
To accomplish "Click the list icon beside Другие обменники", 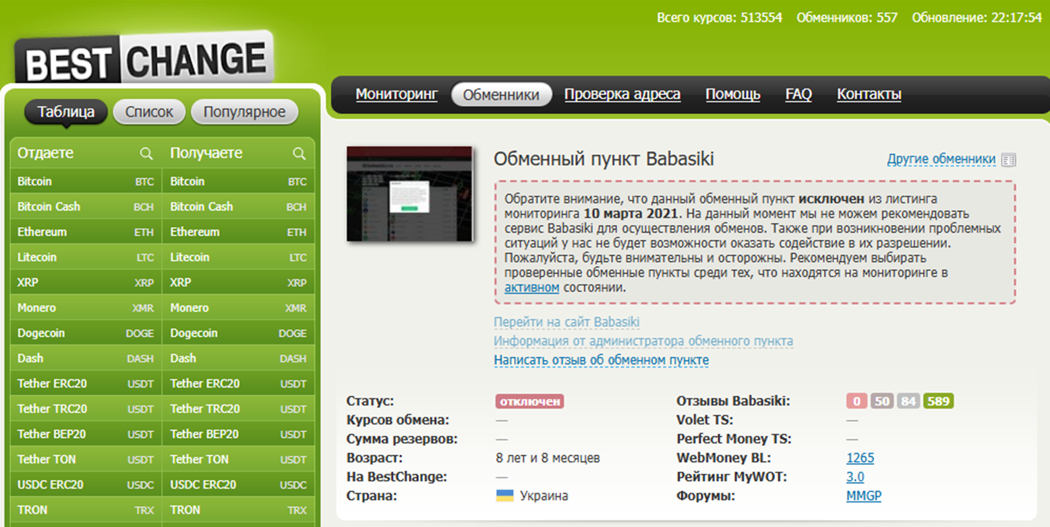I will point(1009,160).
